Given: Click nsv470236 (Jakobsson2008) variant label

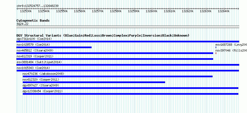Looking at the screenshot, I should coord(44,74).
